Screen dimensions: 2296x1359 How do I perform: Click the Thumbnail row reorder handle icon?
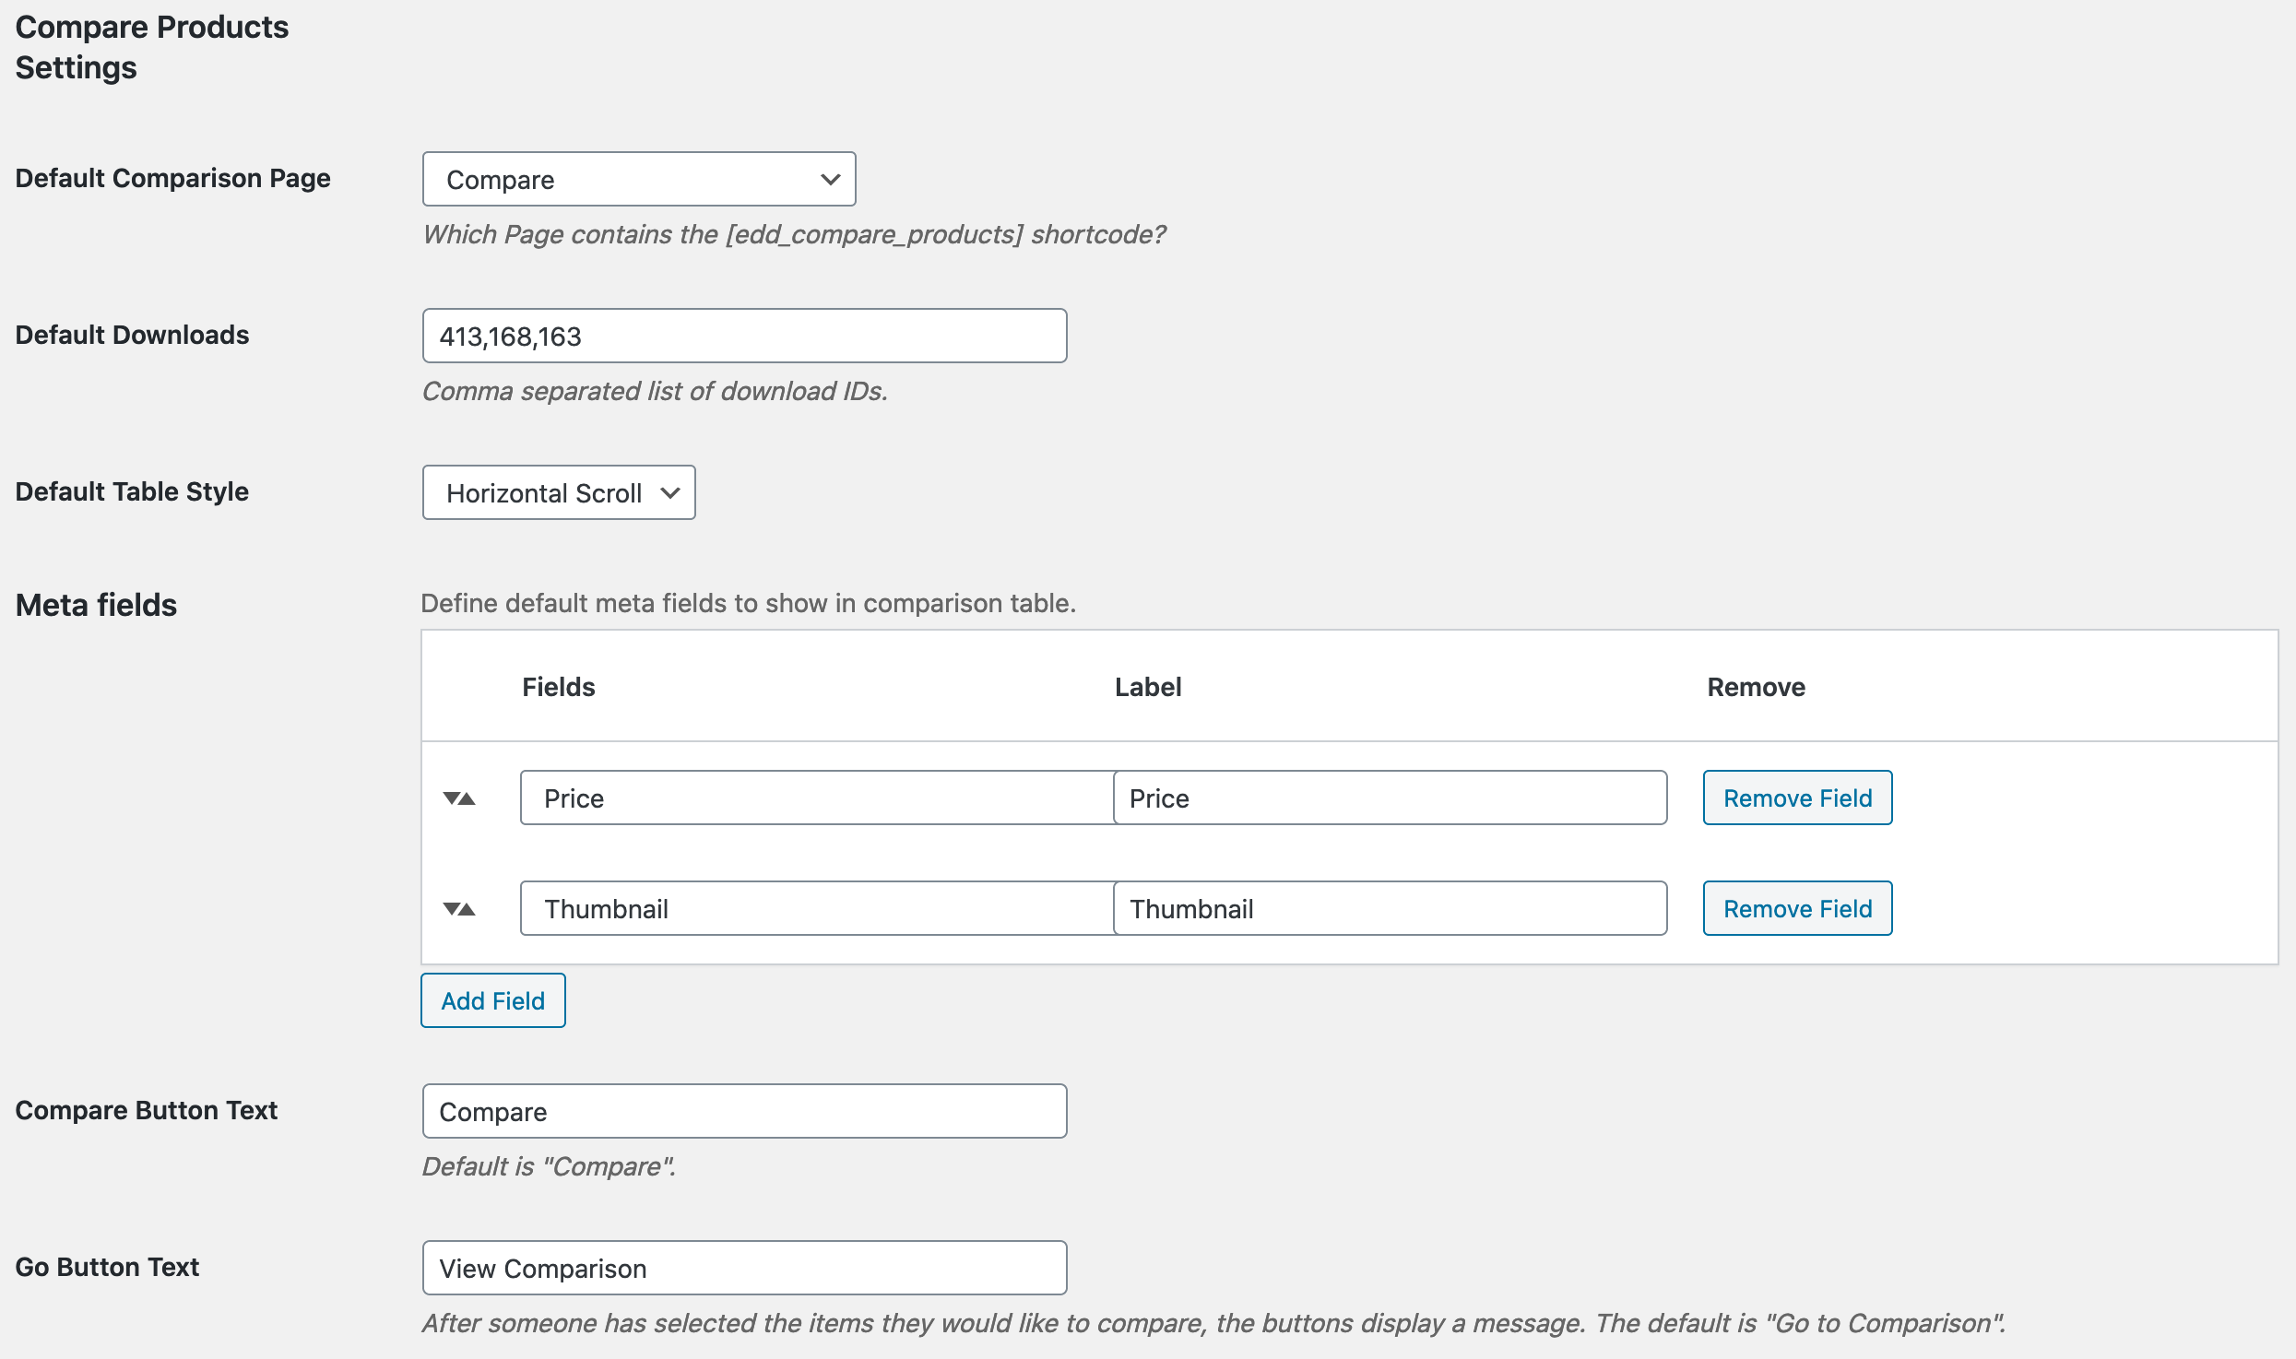(x=459, y=909)
